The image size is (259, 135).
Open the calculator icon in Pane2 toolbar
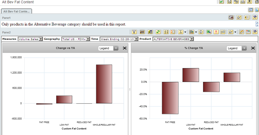click(x=142, y=32)
